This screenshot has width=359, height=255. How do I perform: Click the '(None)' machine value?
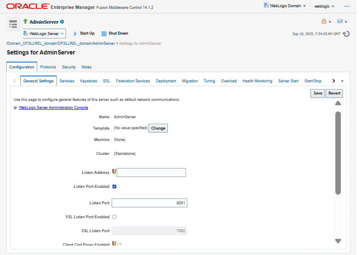coord(120,140)
